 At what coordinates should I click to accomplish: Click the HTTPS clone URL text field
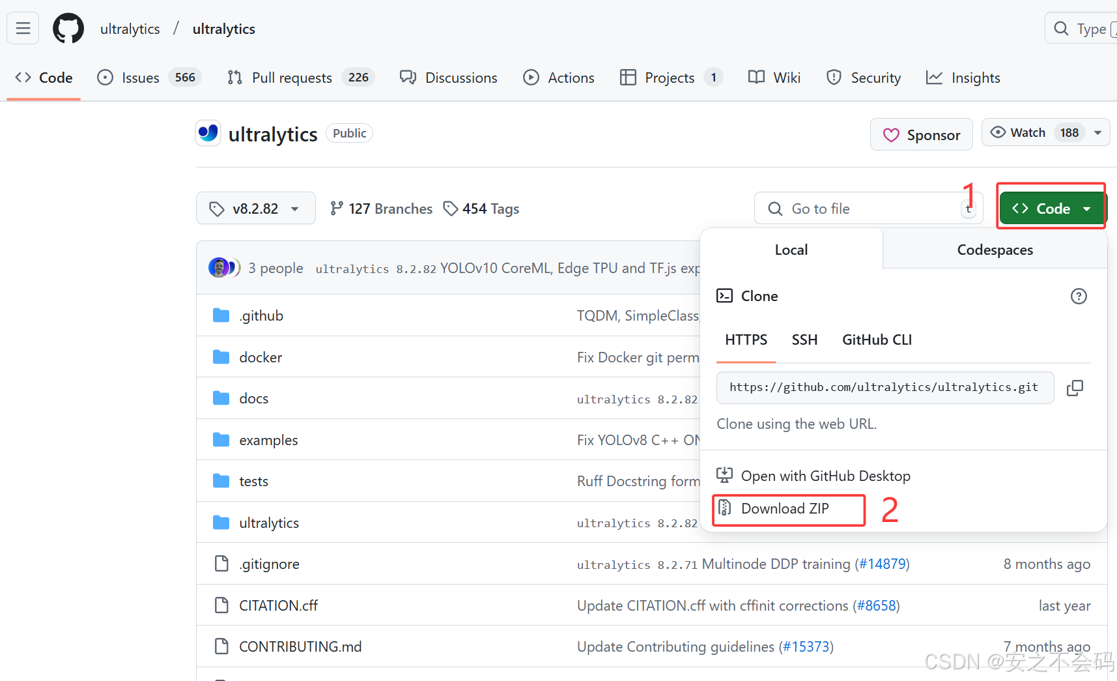[x=884, y=388]
